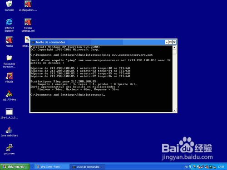Screen dimensions: 227x170
Task: Click the console scrollbar up arrow
Action: point(174,48)
